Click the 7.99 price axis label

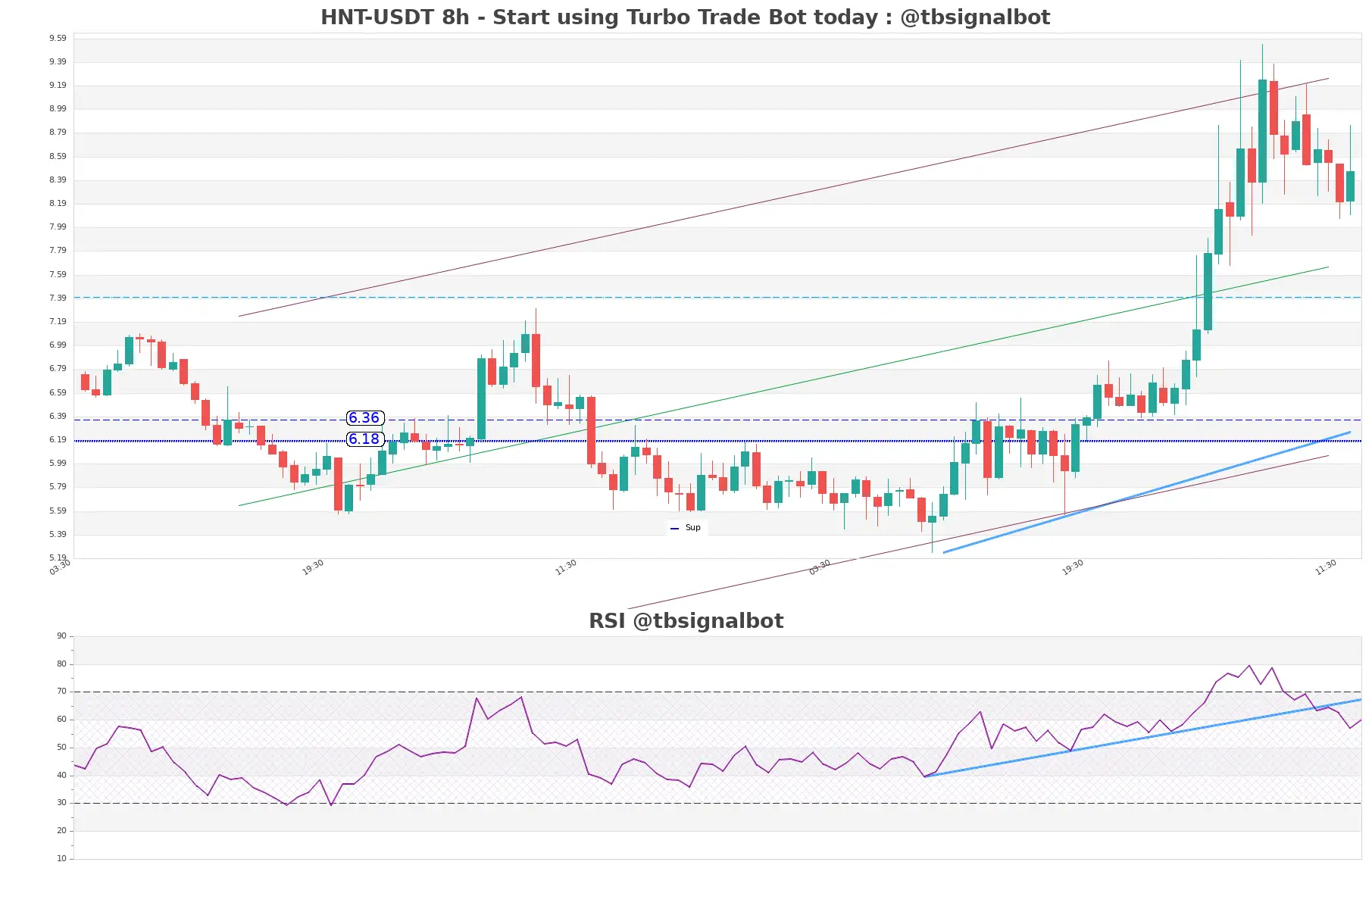coord(58,226)
